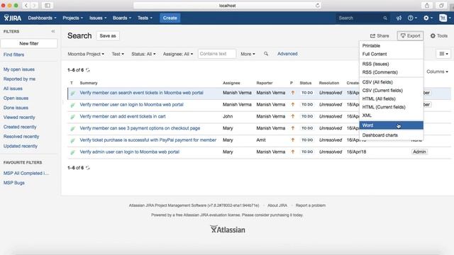Click the Admin label tag
454x255 pixels.
point(419,152)
